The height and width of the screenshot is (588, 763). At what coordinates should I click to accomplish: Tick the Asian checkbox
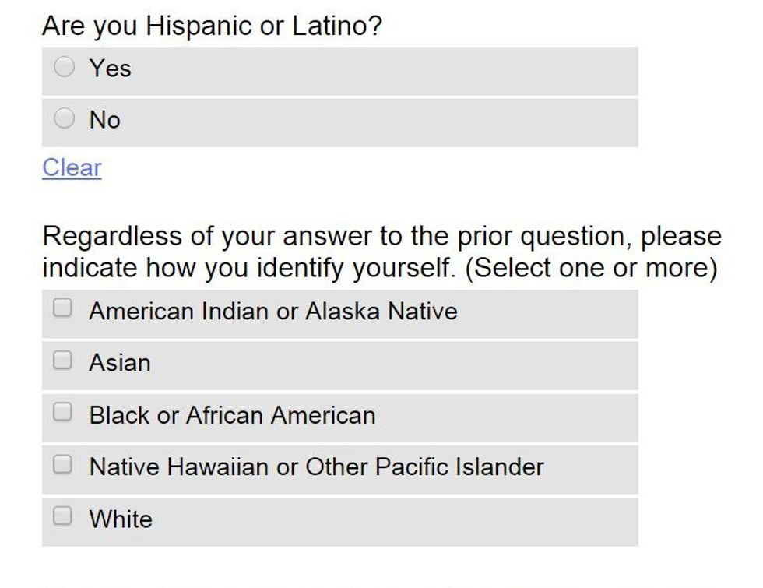click(x=62, y=361)
